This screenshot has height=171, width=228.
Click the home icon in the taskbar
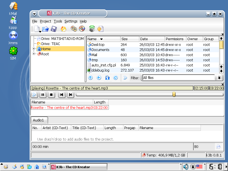point(37,167)
